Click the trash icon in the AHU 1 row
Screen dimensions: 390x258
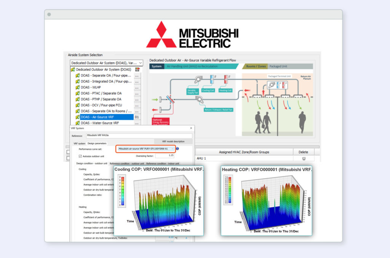(304, 158)
